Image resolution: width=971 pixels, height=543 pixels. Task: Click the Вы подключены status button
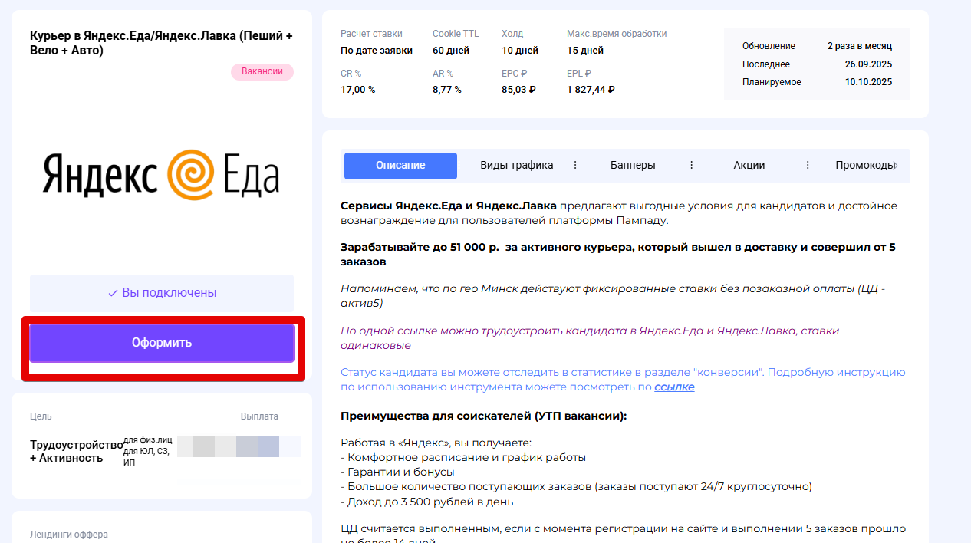tap(162, 293)
